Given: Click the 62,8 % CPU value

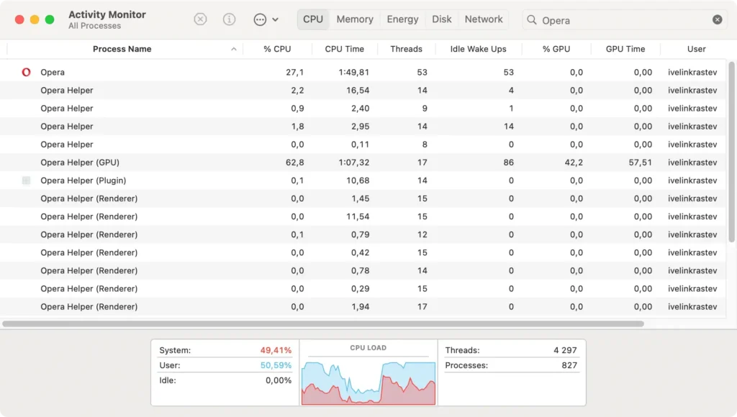Looking at the screenshot, I should pos(294,162).
